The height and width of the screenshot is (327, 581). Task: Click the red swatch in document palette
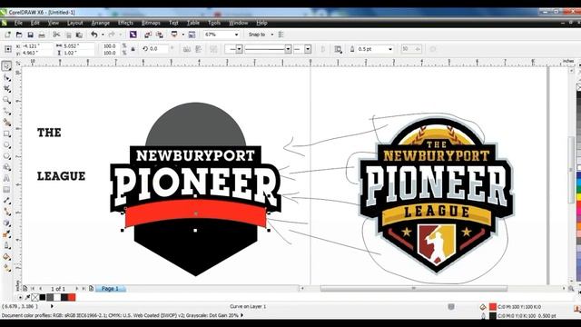click(x=72, y=297)
